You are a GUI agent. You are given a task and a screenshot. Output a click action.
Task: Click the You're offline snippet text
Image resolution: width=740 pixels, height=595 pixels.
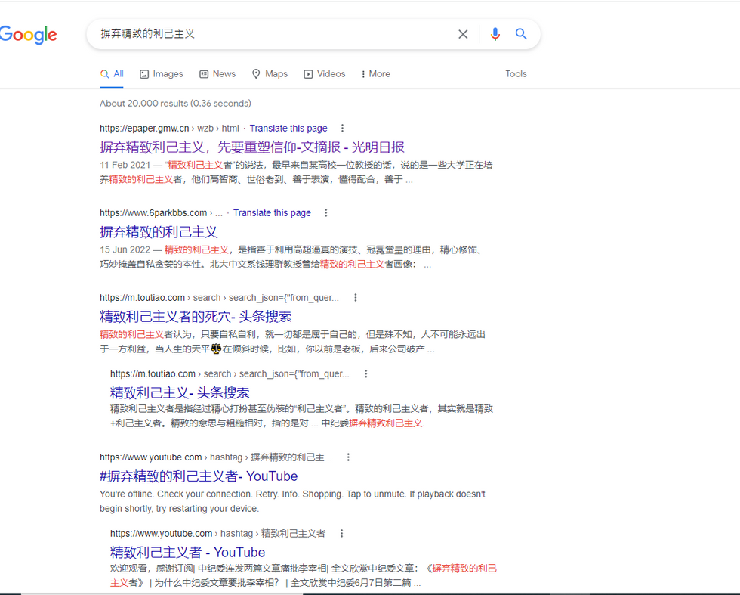tap(293, 501)
